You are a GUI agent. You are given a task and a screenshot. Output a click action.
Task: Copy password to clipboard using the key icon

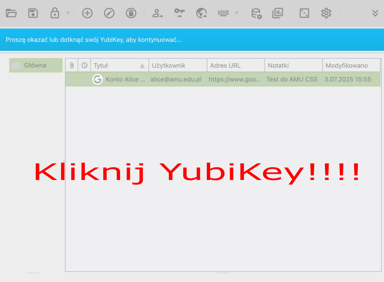(x=179, y=13)
